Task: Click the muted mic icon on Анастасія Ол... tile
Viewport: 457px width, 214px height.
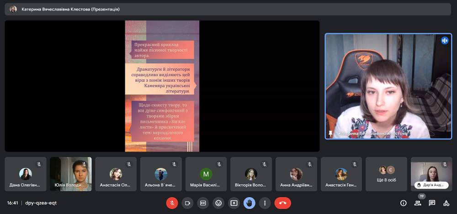Action: (x=129, y=165)
